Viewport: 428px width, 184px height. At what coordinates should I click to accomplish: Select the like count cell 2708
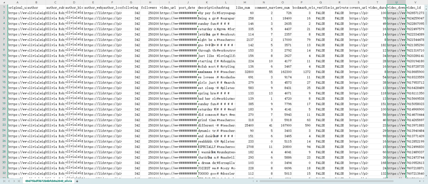click(245, 147)
